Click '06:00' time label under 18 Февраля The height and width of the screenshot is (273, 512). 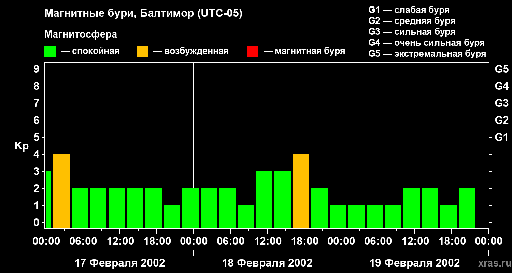(x=230, y=241)
